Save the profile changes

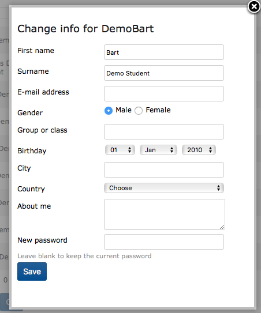[x=32, y=271]
